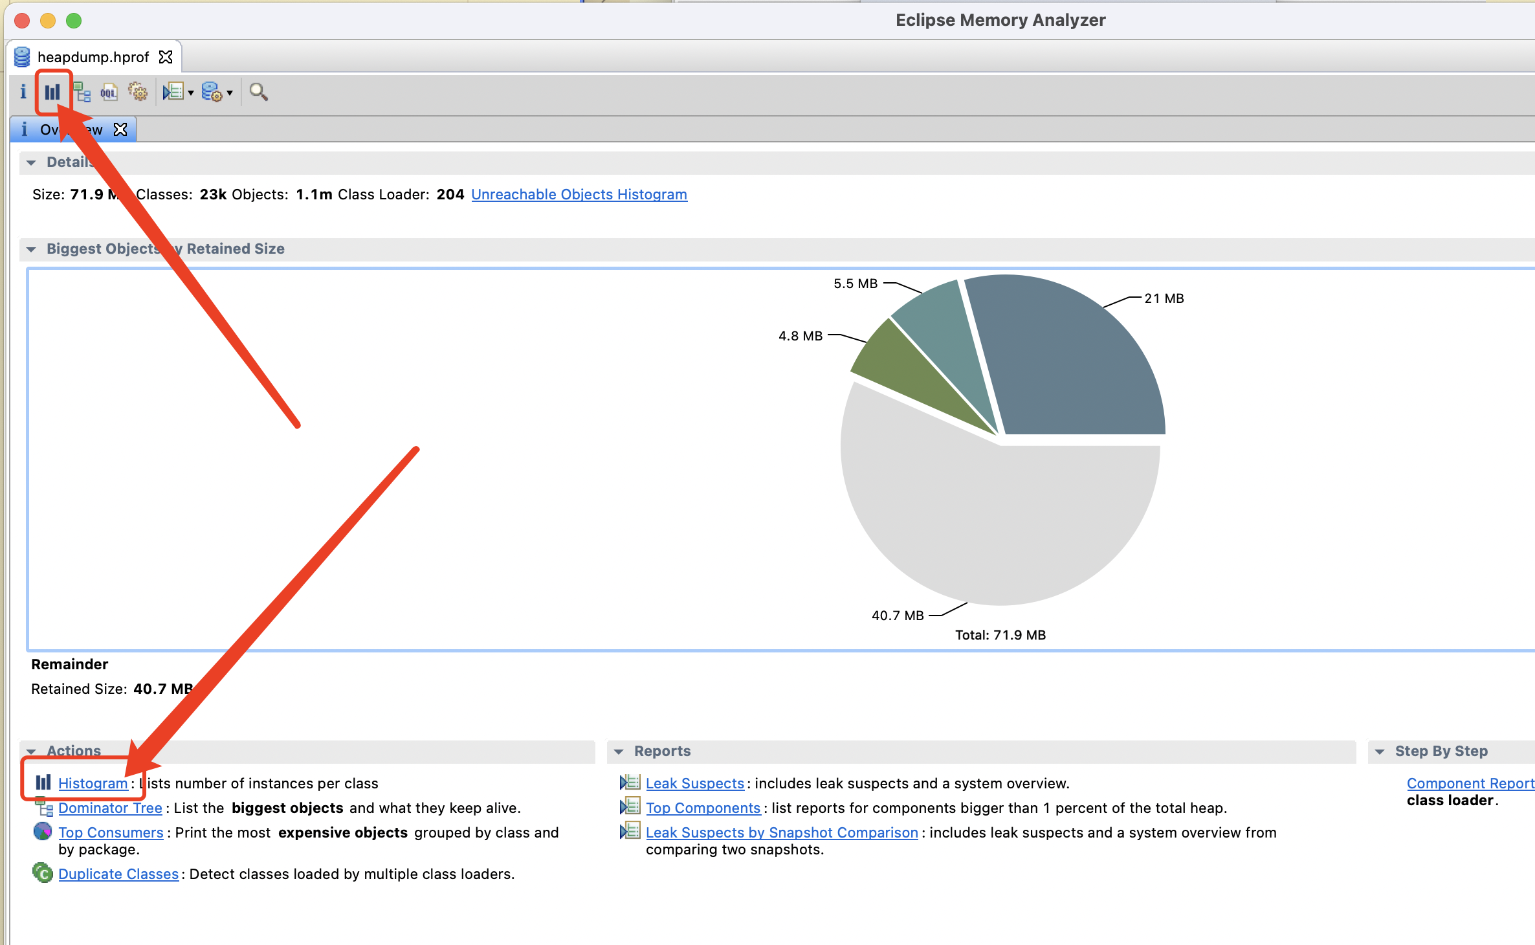Open the Histogram action link
Screen dimensions: 1535x945
[x=93, y=783]
